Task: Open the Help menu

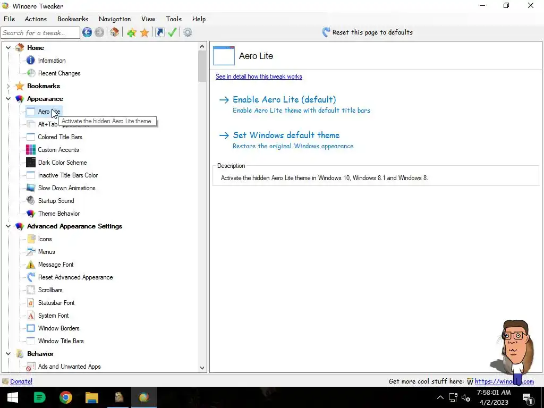Action: [x=199, y=19]
